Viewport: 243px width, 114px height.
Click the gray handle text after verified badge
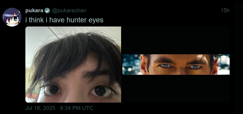(x=69, y=11)
